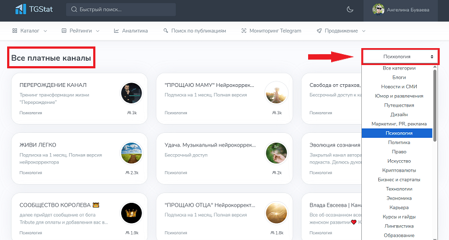Screen dimensions: 449x240
Task: Open ПЕРЕРОЖДЕНИЕ КАНАЛ channel avatar
Action: pyautogui.click(x=132, y=93)
